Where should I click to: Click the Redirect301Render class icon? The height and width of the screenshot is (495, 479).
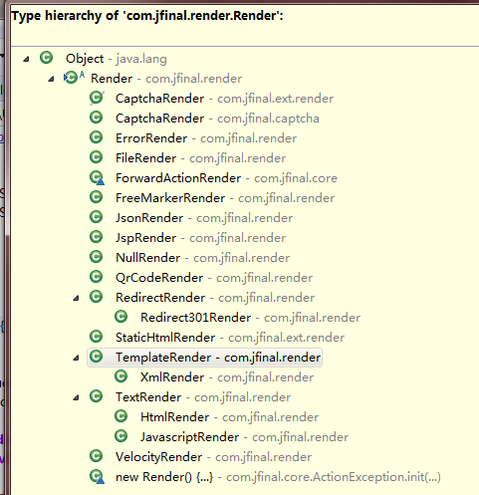pos(121,317)
